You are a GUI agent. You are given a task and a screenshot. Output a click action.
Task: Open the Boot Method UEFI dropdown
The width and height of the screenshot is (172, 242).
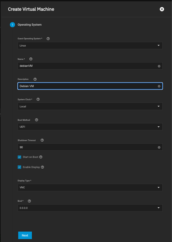[x=90, y=127]
